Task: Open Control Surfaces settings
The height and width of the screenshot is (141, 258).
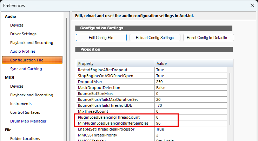Action: pyautogui.click(x=25, y=112)
